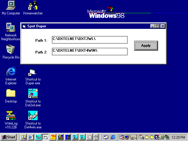Click the Path 2 input field
Viewport: 188px width, 141px height.
pyautogui.click(x=90, y=51)
